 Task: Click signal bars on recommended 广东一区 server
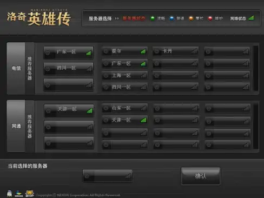89,53
